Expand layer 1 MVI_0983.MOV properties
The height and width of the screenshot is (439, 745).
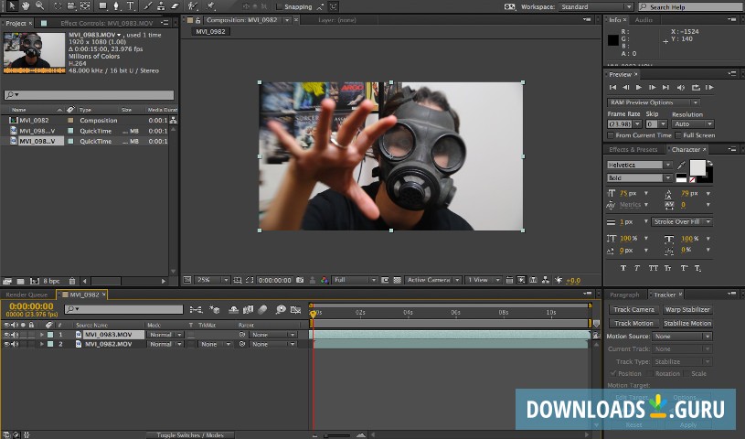(x=41, y=335)
